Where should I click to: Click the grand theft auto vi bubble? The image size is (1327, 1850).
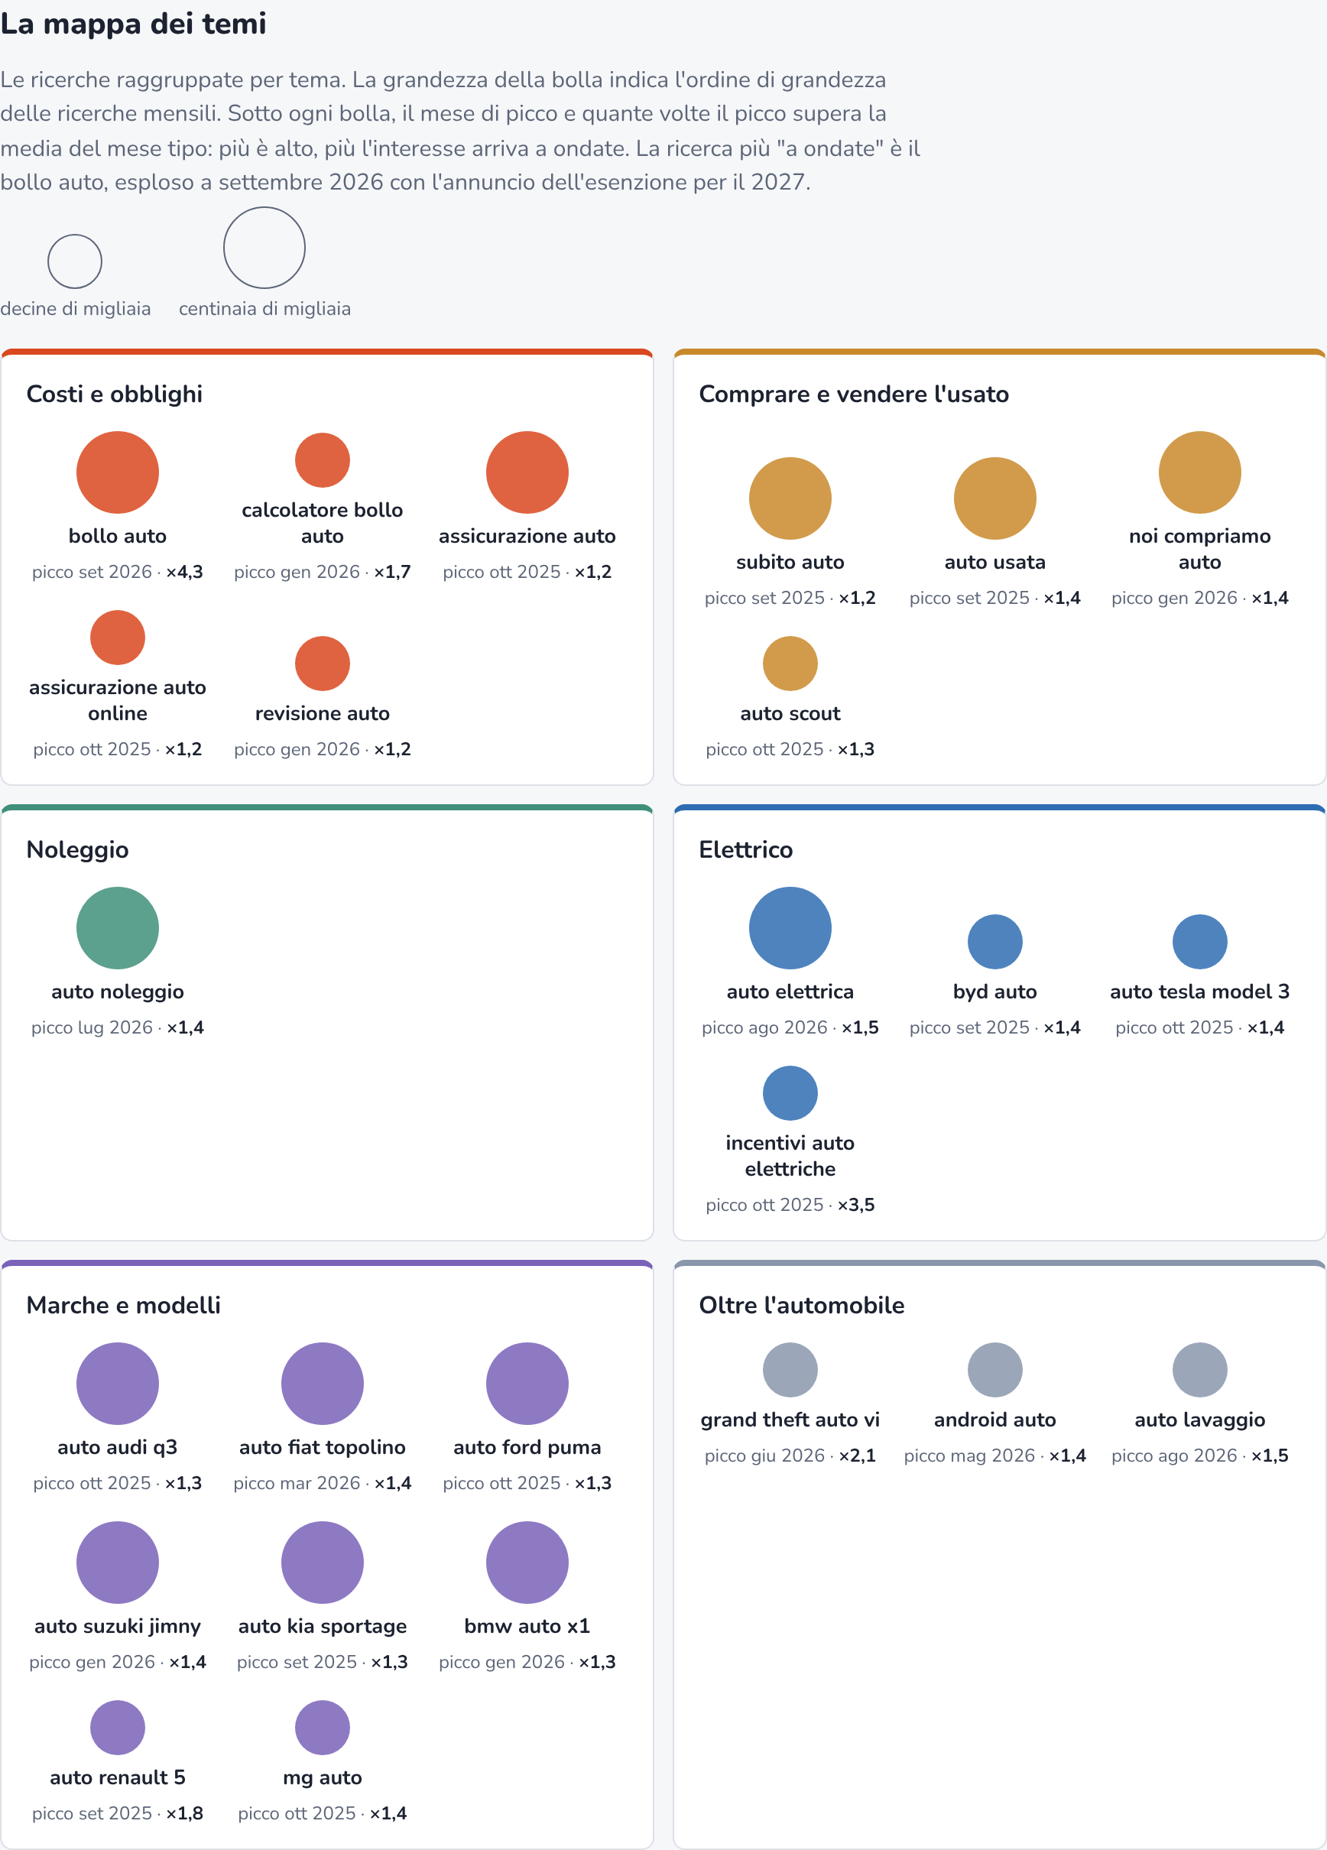[x=790, y=1370]
